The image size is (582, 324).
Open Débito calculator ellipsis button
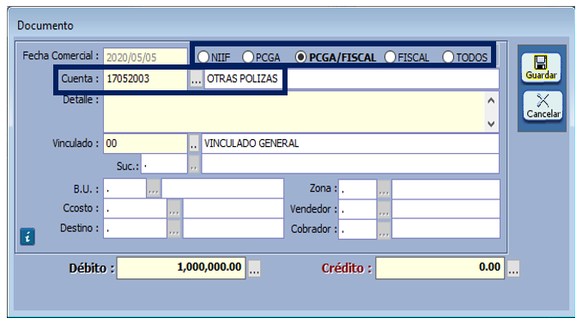tap(254, 268)
